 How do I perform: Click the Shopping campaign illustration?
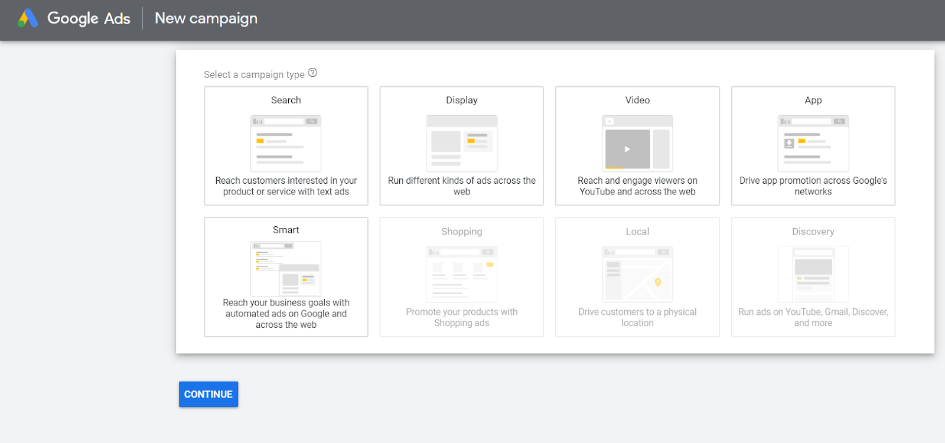coord(462,275)
